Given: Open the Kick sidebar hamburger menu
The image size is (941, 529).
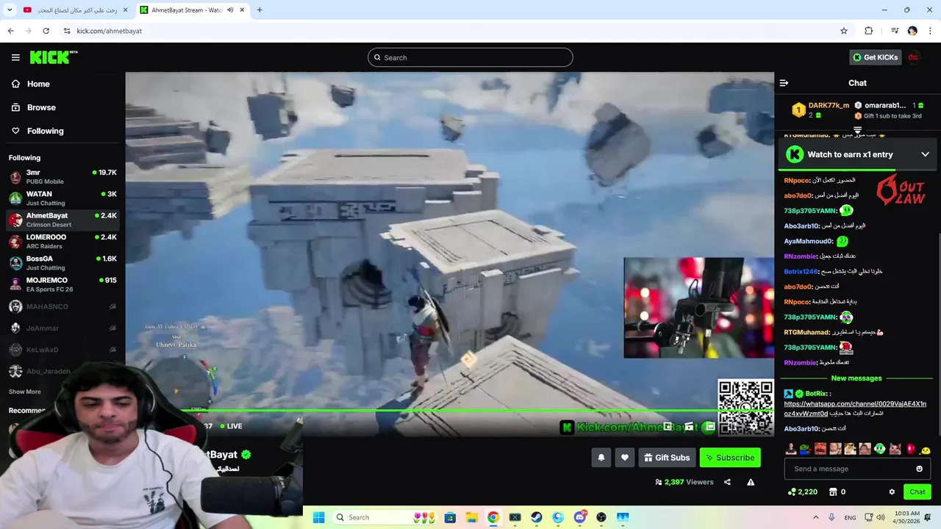Looking at the screenshot, I should (15, 57).
